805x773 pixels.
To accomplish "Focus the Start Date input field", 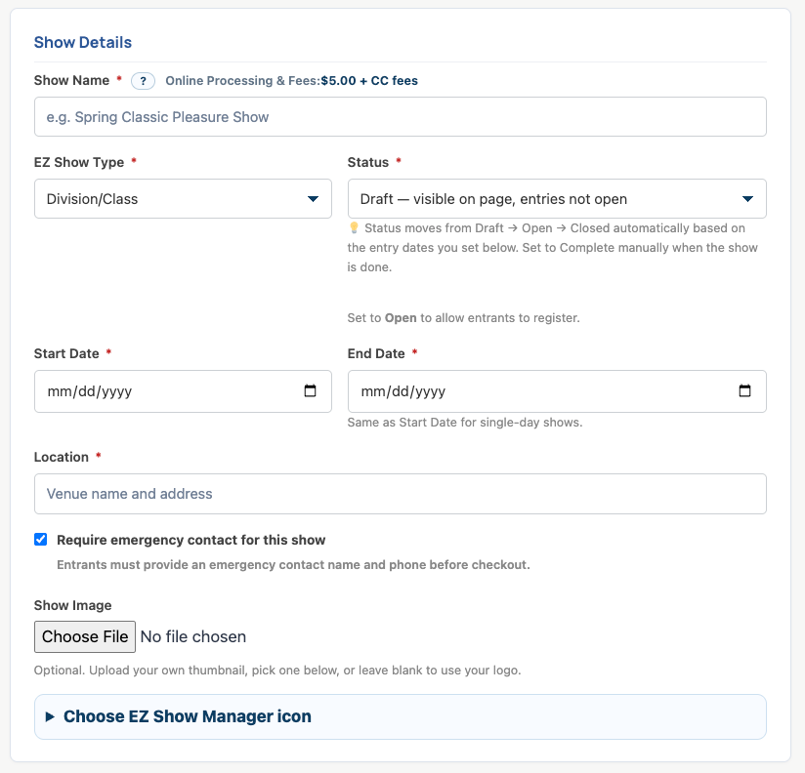I will pos(183,391).
